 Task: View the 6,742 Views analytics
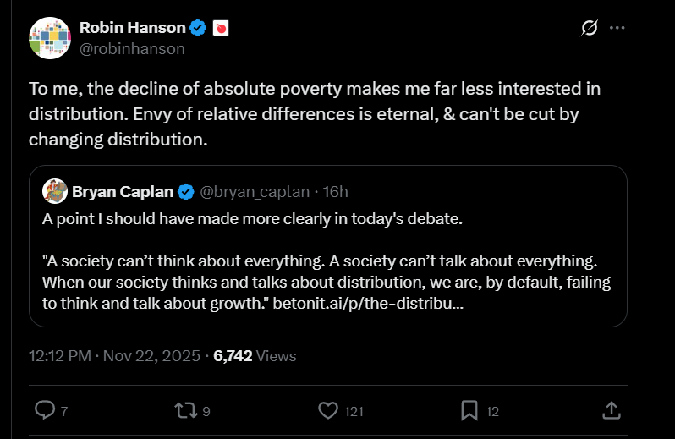(255, 356)
